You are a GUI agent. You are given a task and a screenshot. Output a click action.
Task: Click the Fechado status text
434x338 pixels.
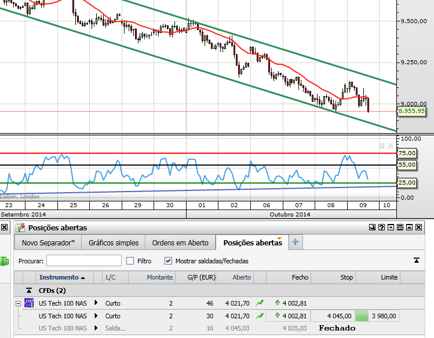tap(337, 328)
